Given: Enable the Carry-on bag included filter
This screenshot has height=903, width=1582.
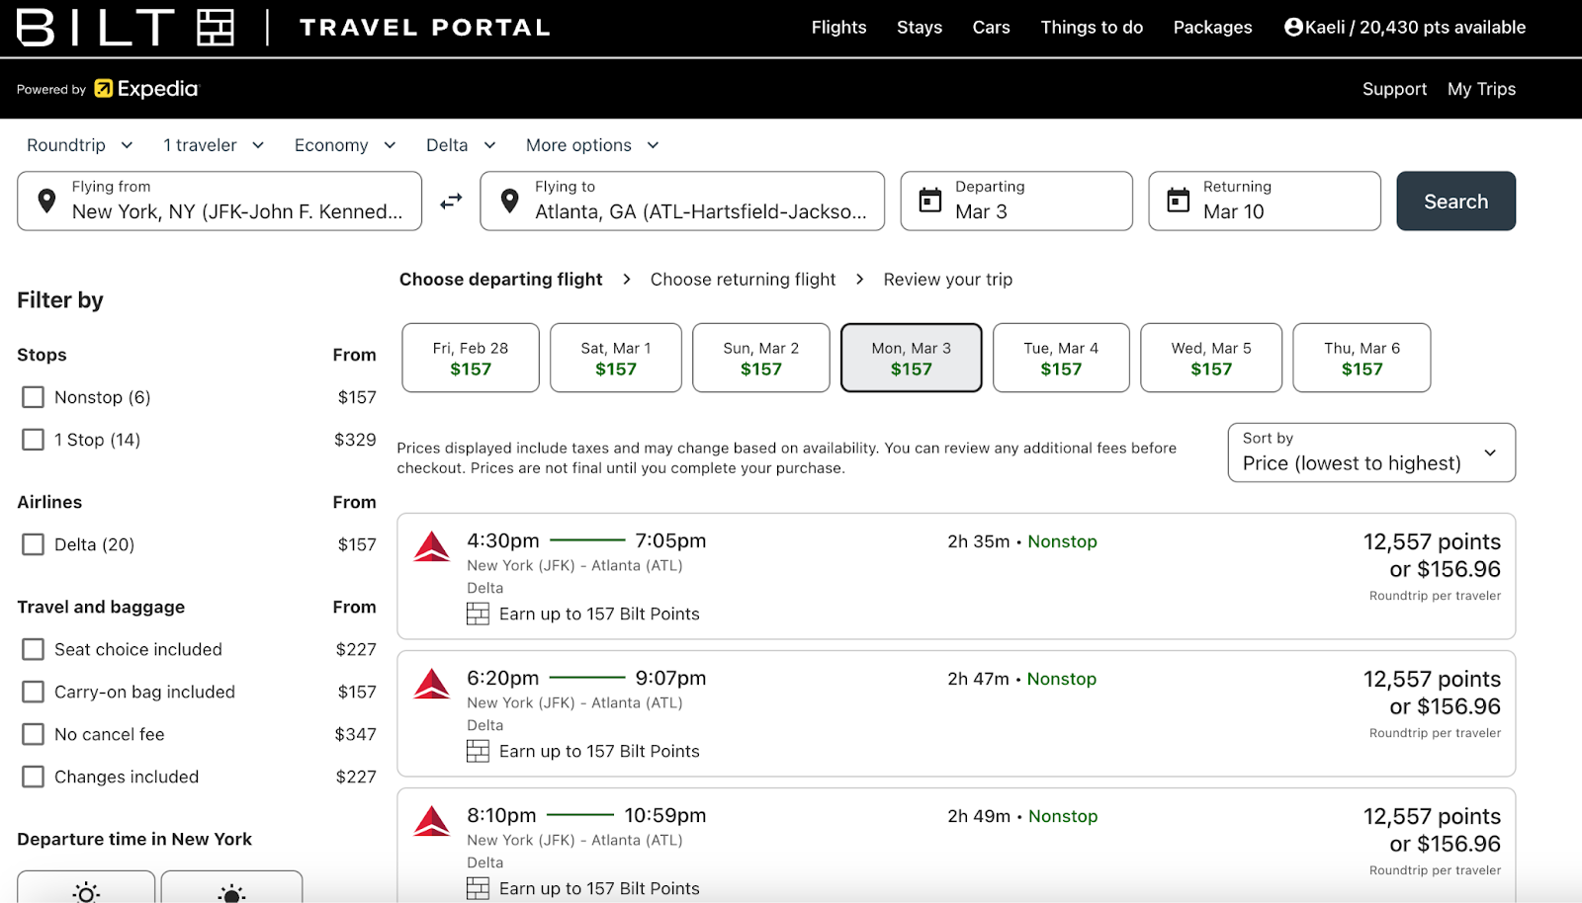Looking at the screenshot, I should point(34,692).
